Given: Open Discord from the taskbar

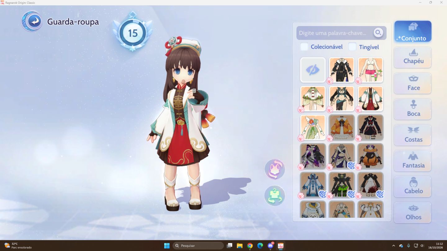Looking at the screenshot, I should pos(270,245).
